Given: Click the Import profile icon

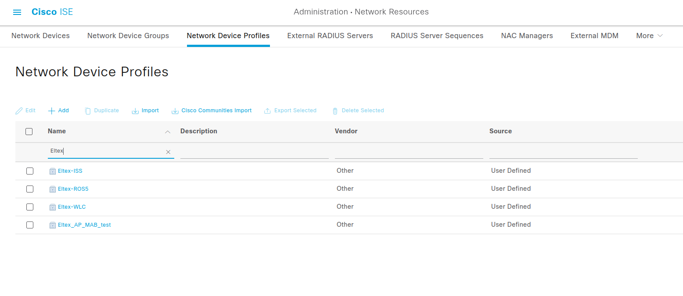Looking at the screenshot, I should point(135,111).
